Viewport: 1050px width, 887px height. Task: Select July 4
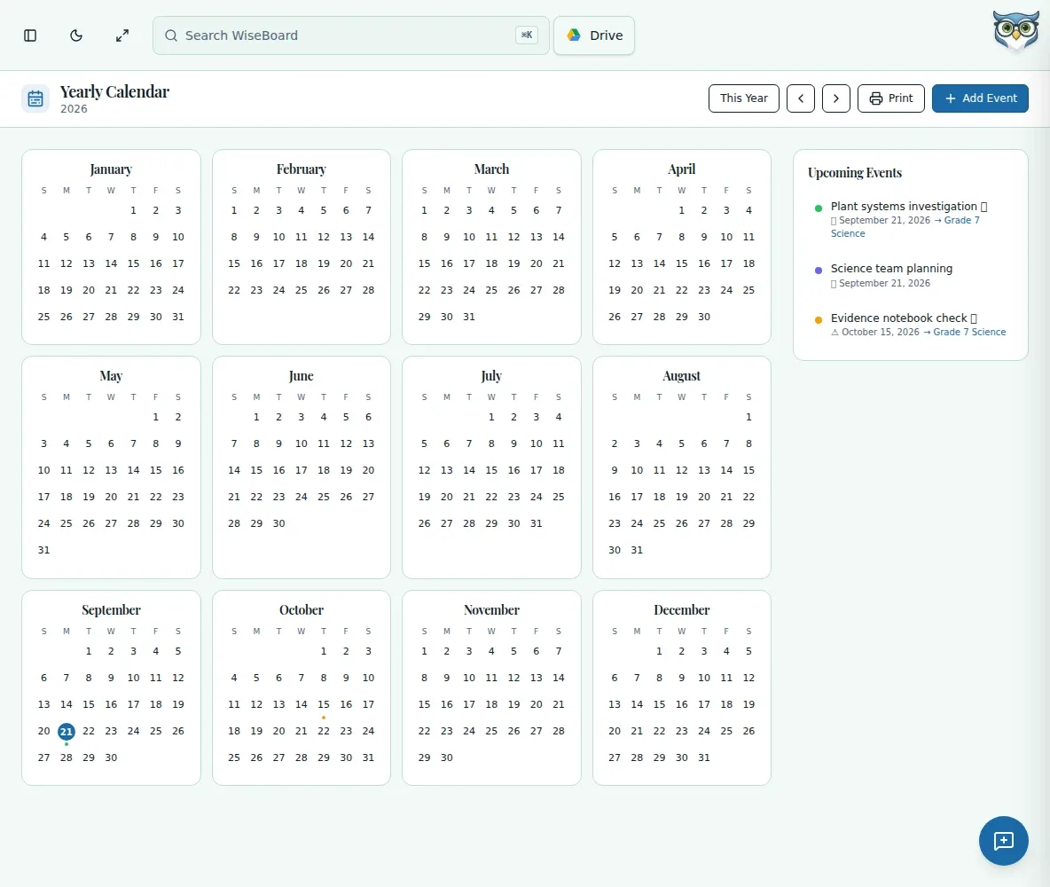[559, 418]
